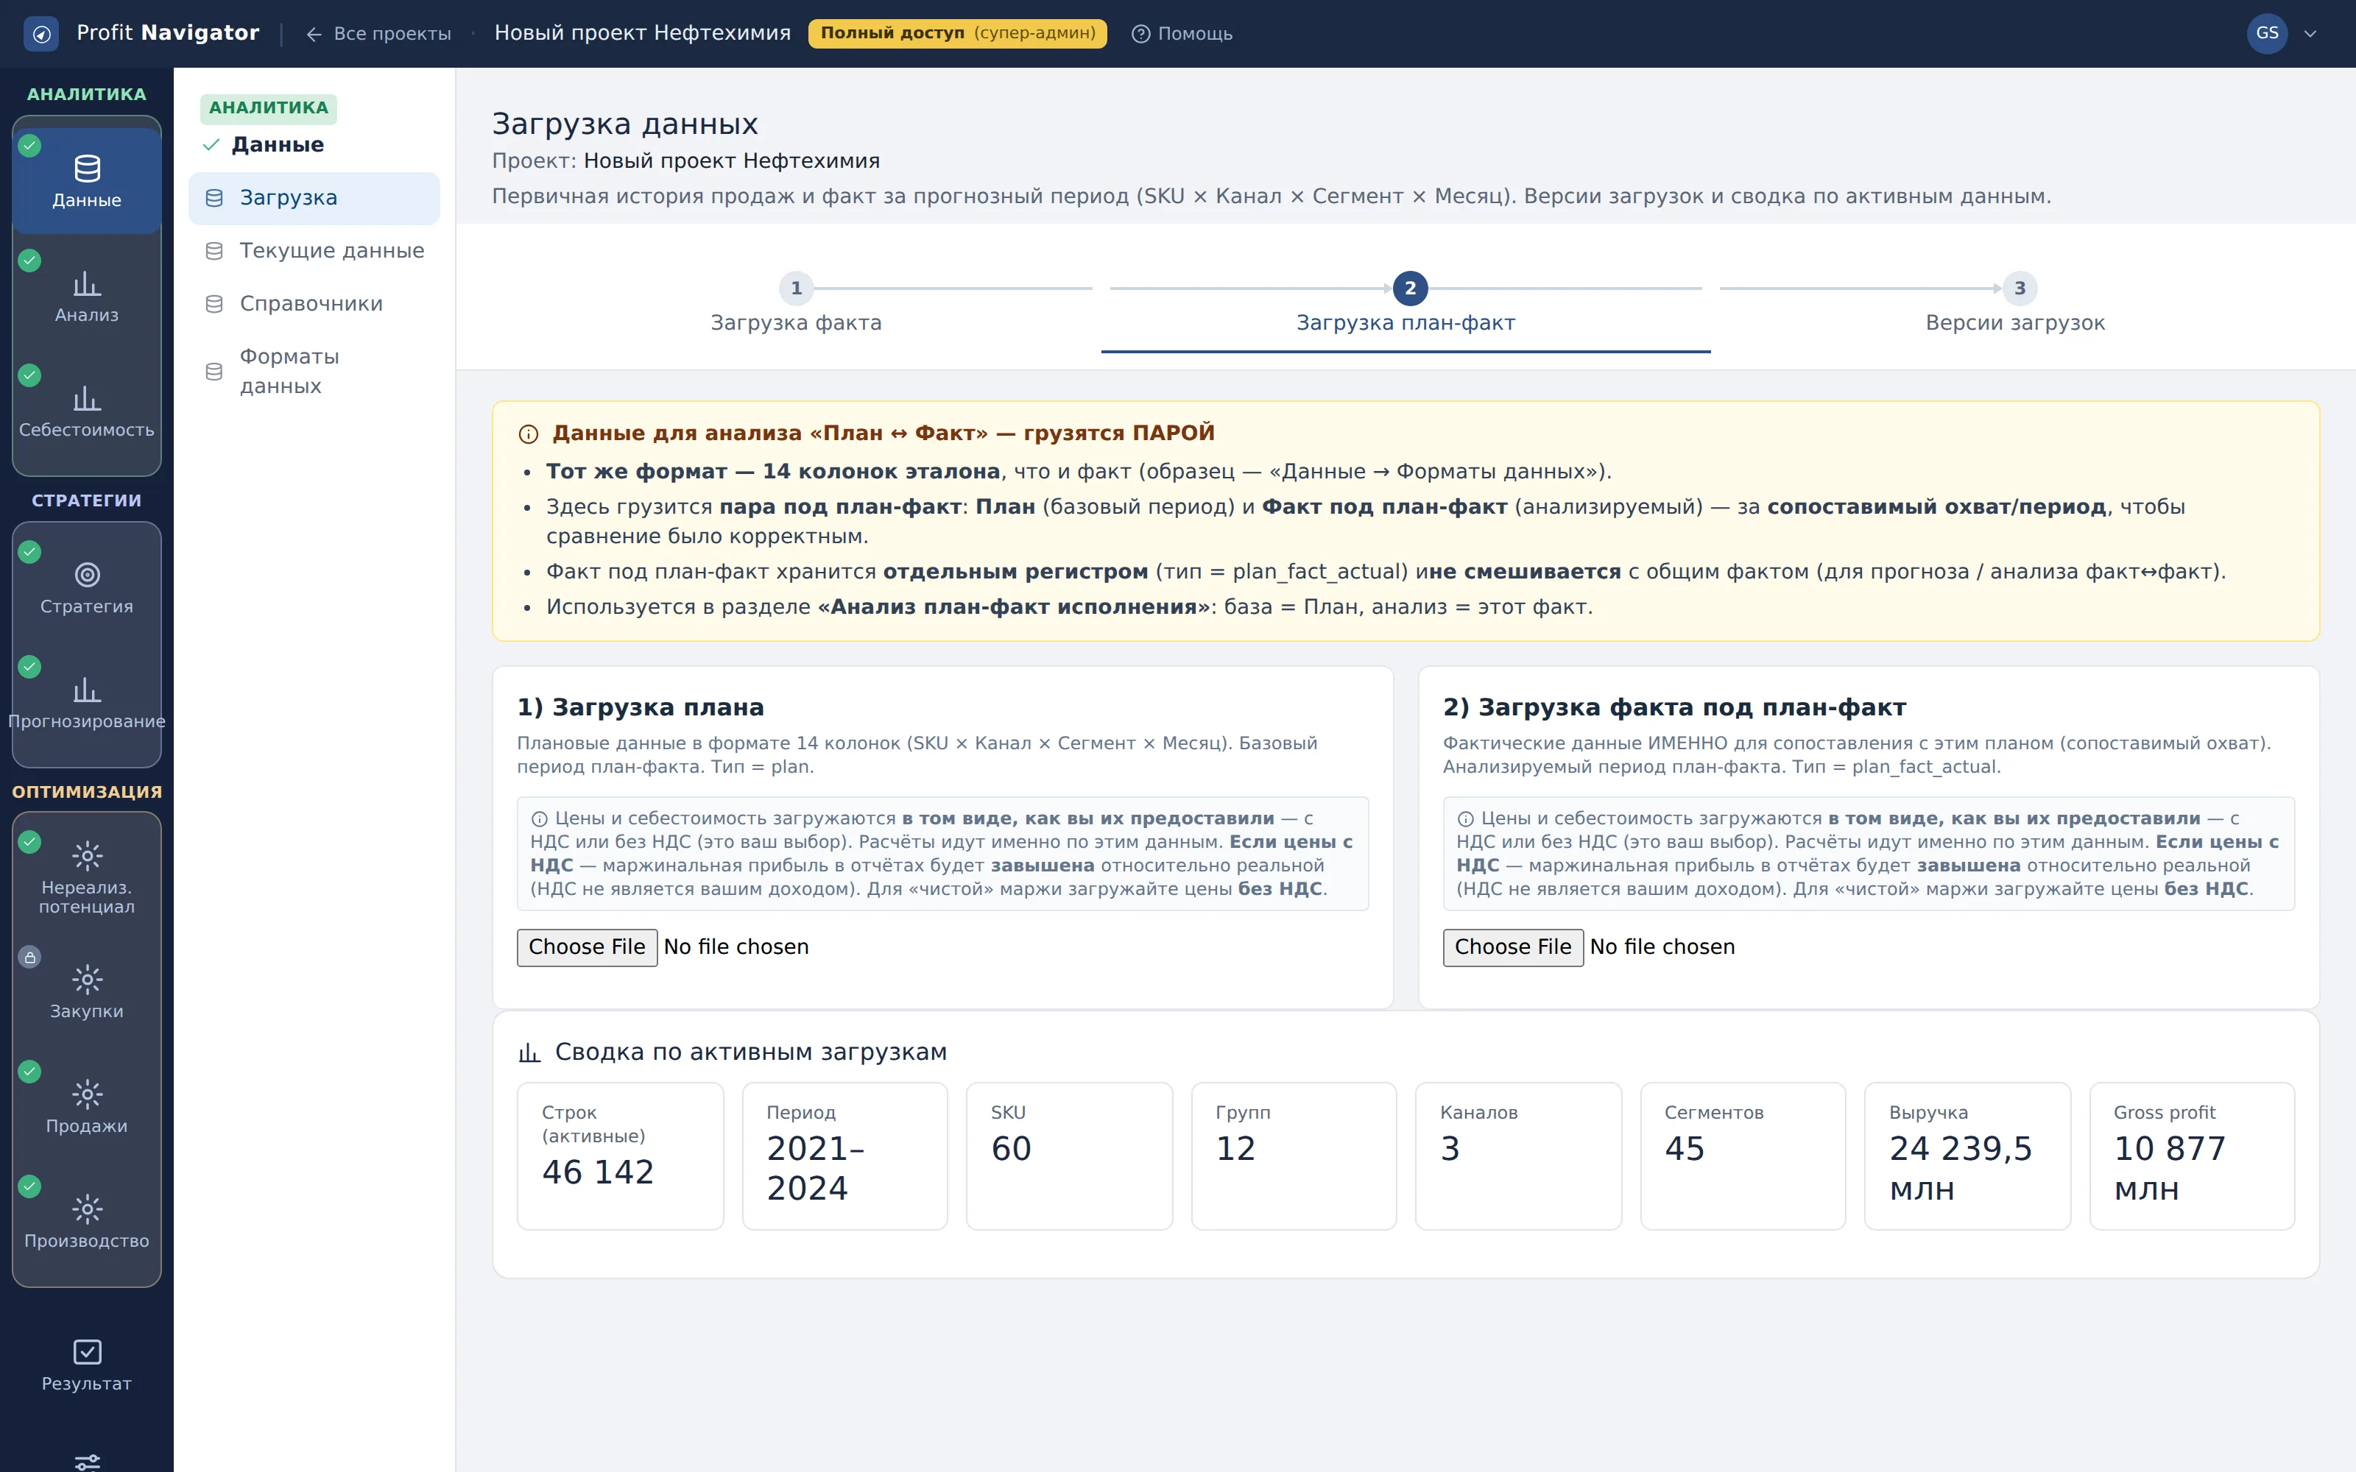
Task: Open the locked Закупки section
Action: tap(87, 991)
